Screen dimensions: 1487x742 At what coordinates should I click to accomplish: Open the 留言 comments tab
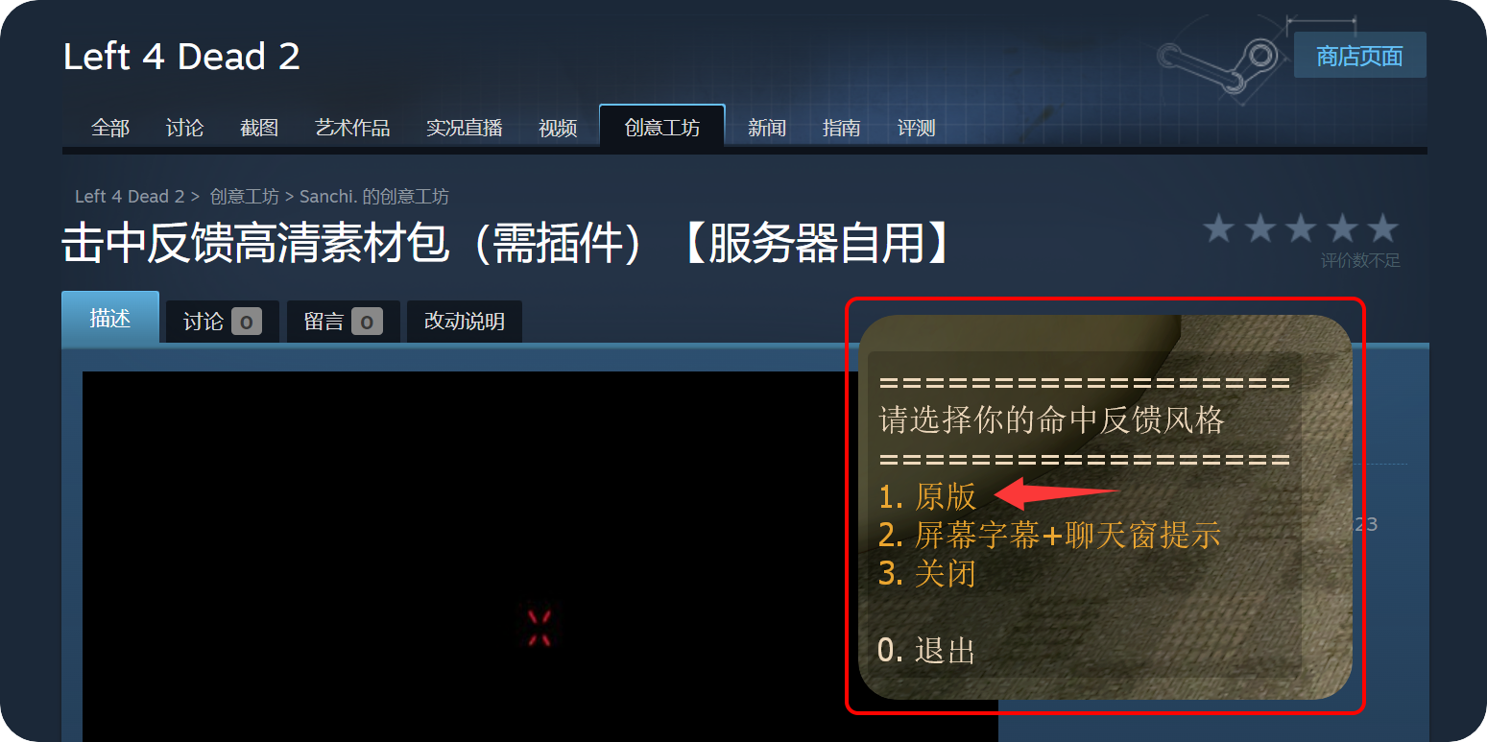click(x=343, y=322)
